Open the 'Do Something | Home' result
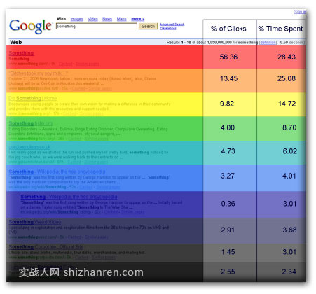The height and width of the screenshot is (294, 316). (33, 98)
